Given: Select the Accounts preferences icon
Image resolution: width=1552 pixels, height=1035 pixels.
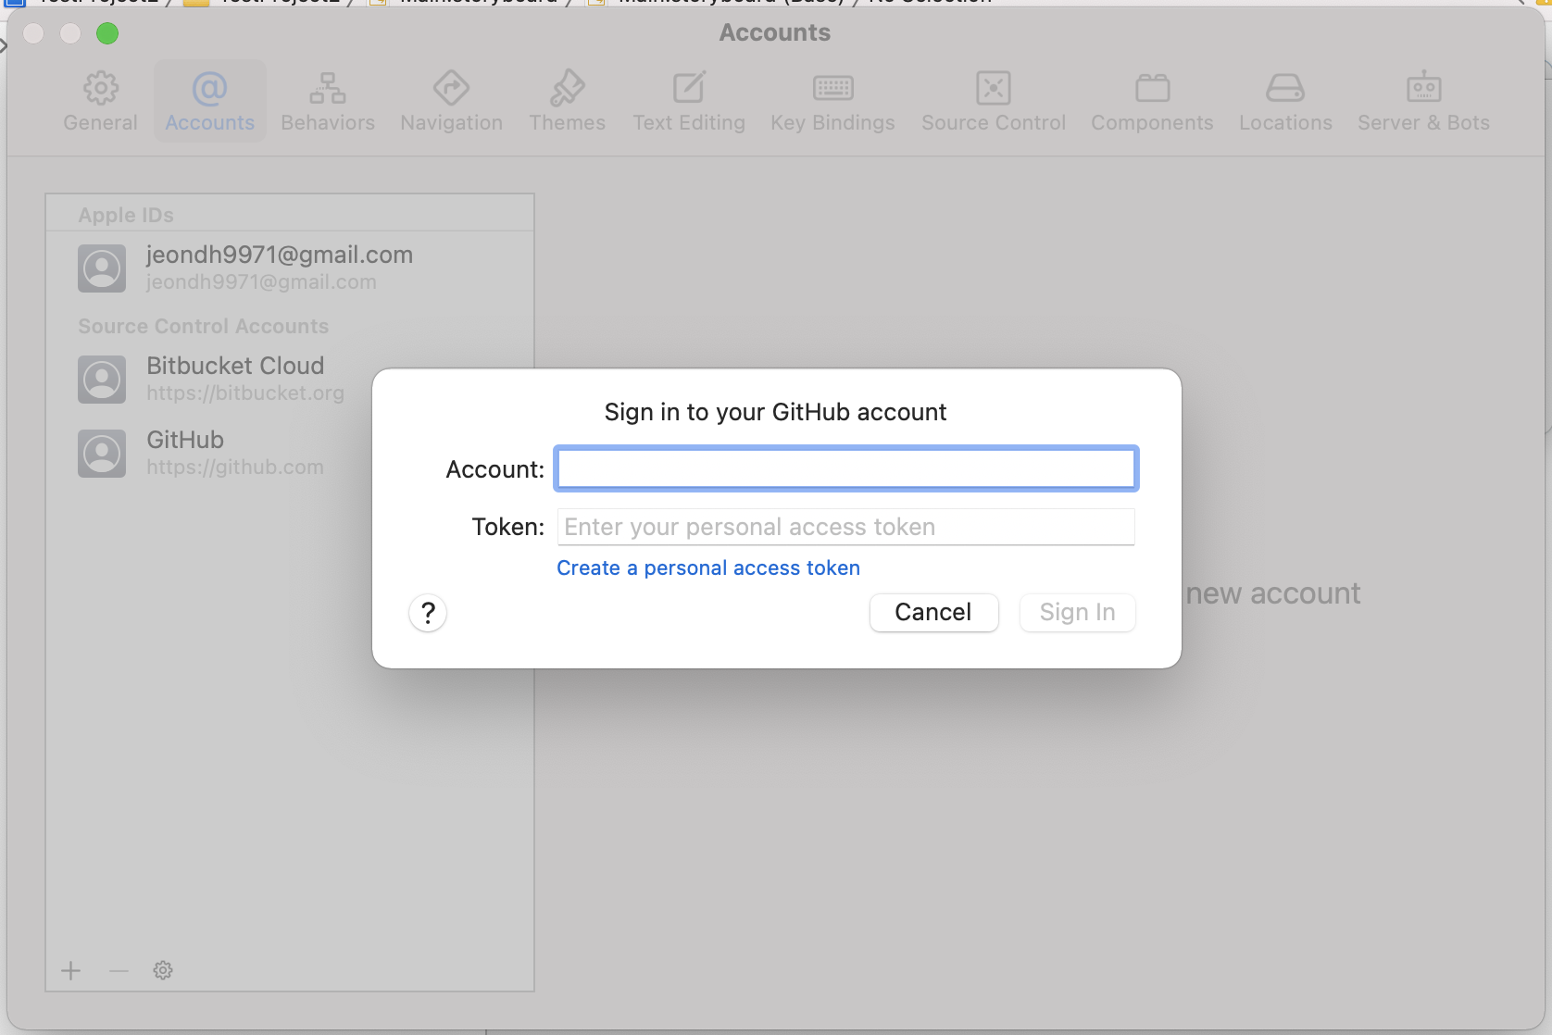Looking at the screenshot, I should (209, 101).
